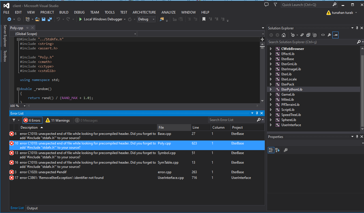Click the Home icon in Solution Explorer
This screenshot has height=213, width=364.
point(284,35)
